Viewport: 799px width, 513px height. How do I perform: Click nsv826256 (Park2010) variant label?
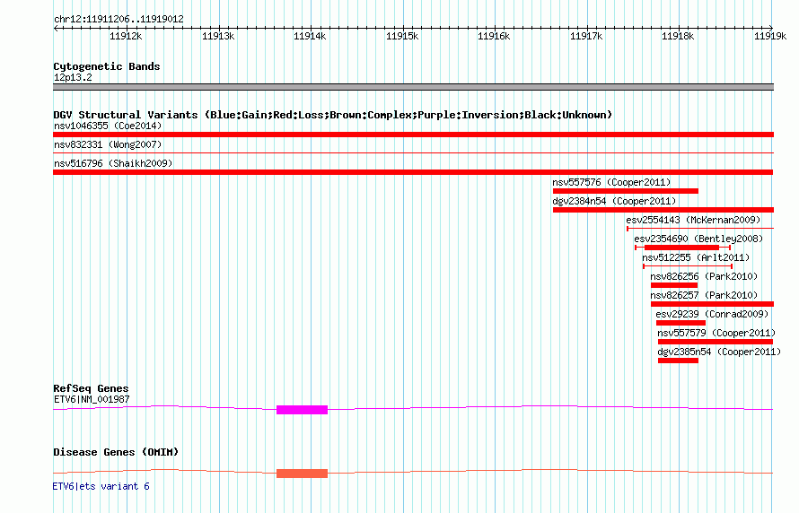[704, 276]
